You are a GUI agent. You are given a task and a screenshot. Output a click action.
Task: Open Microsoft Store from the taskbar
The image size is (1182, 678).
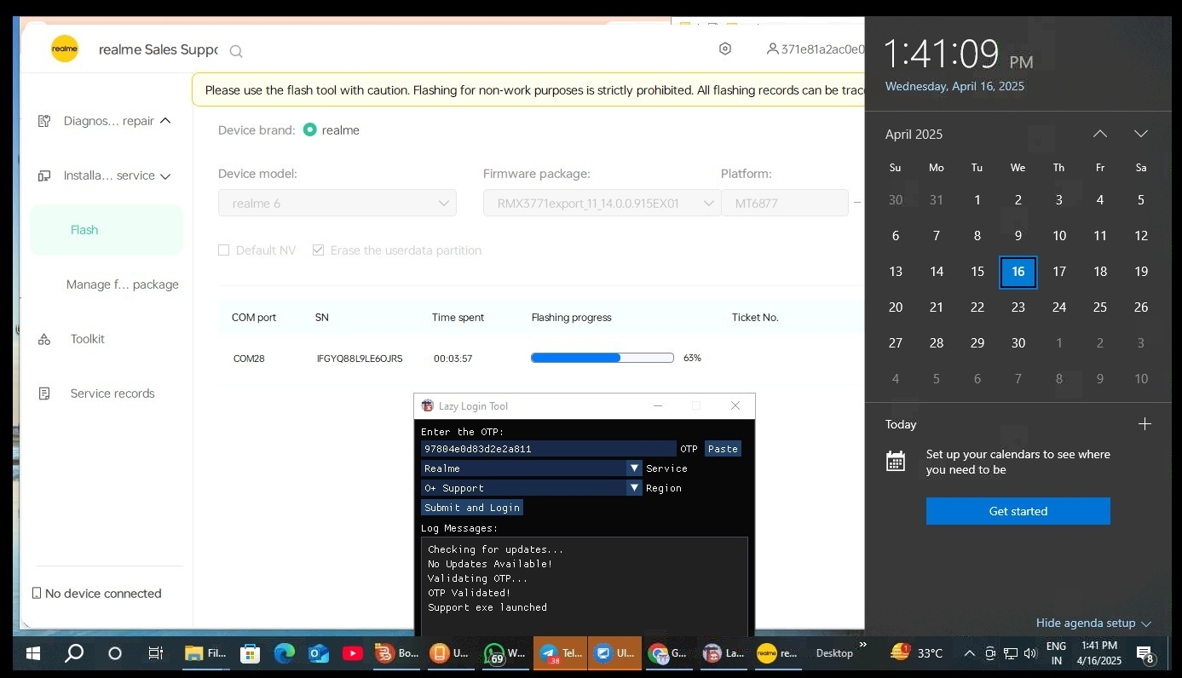pos(250,653)
